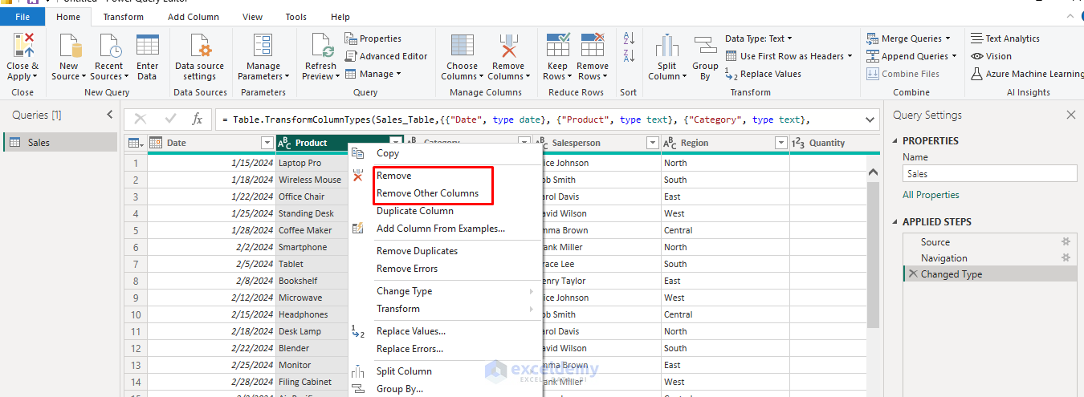
Task: Expand the Change Type submenu
Action: [x=446, y=291]
